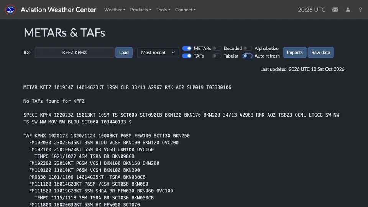
Task: Expand the Connect menu
Action: click(186, 10)
